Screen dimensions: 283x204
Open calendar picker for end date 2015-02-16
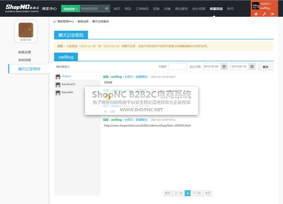tap(252, 66)
